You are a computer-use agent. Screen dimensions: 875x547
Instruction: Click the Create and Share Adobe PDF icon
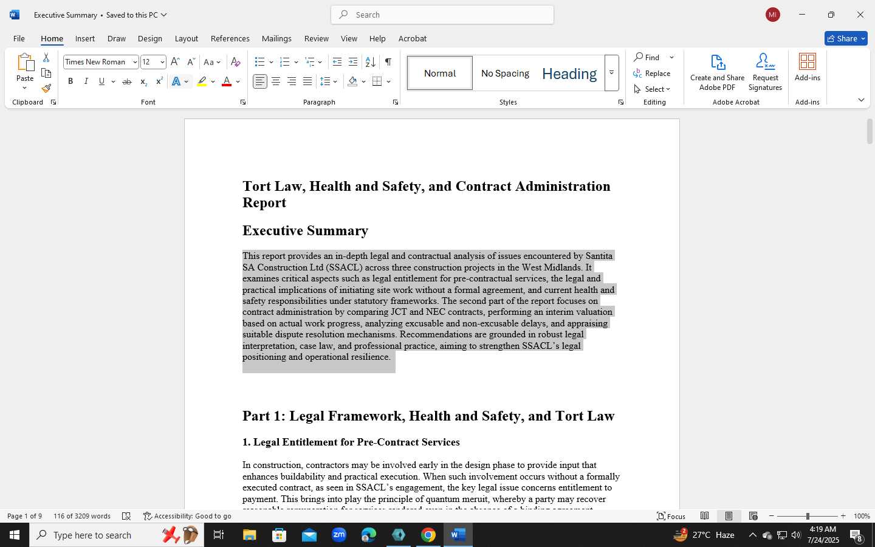[717, 72]
